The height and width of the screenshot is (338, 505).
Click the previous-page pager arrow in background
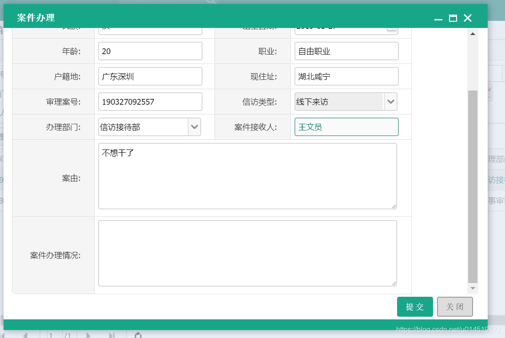(x=25, y=335)
